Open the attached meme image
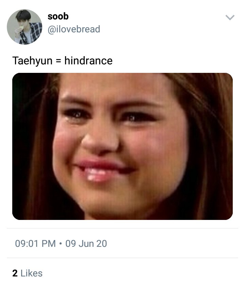 tap(122, 146)
